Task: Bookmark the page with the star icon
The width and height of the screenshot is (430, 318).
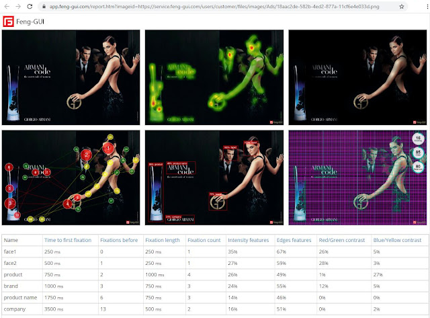Action: pyautogui.click(x=402, y=7)
